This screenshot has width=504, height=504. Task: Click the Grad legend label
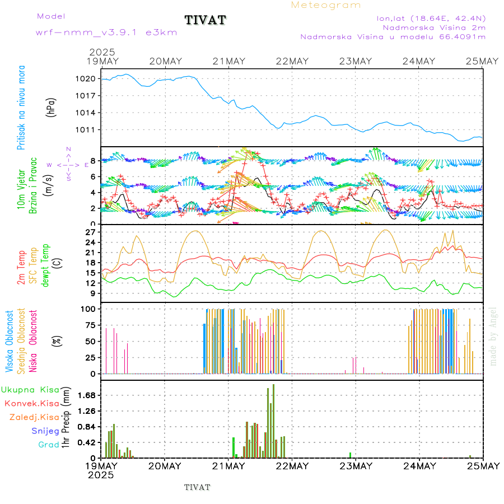coord(48,445)
